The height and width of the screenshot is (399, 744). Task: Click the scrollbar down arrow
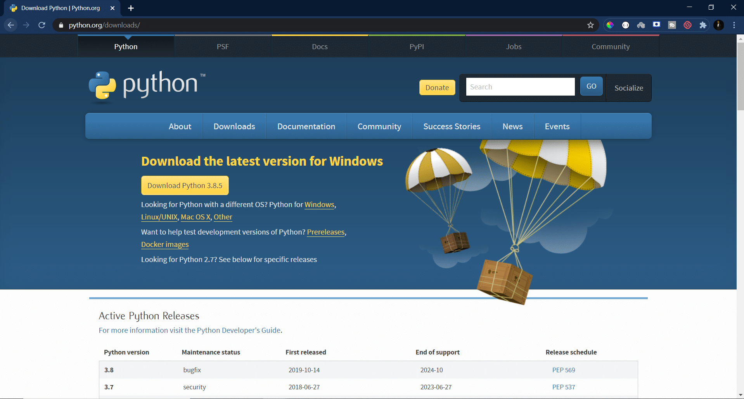[740, 395]
